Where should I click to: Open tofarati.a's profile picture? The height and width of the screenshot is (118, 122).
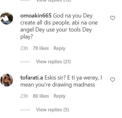tap(7, 80)
